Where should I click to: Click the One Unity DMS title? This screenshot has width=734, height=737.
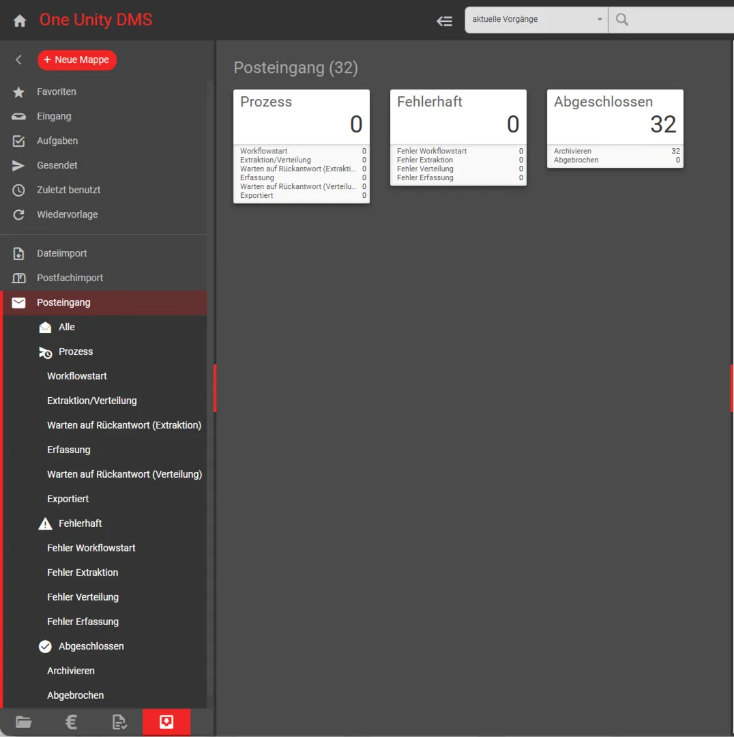96,20
